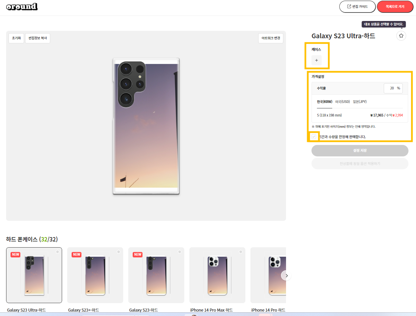The width and height of the screenshot is (416, 316).
Task: Select the iPhone 14 Pro Max 하드 thumbnail
Action: [217, 275]
